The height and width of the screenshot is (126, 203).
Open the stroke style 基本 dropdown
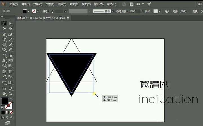(113, 11)
